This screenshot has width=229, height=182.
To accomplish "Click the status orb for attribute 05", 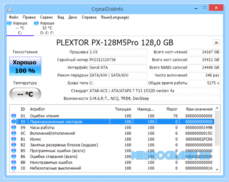I will pyautogui.click(x=14, y=122).
